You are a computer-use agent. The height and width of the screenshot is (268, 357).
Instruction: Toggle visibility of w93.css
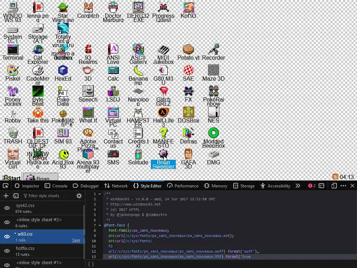7,237
